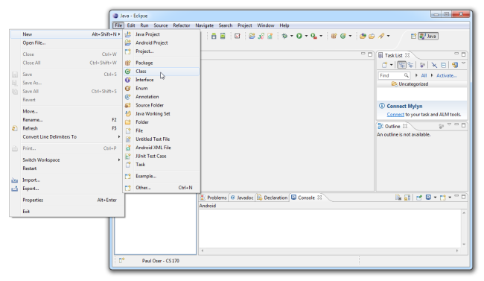
Task: Click the Focus on Workweek icon in Task List
Action: point(422,65)
